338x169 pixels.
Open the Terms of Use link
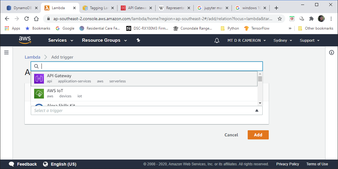(x=317, y=164)
